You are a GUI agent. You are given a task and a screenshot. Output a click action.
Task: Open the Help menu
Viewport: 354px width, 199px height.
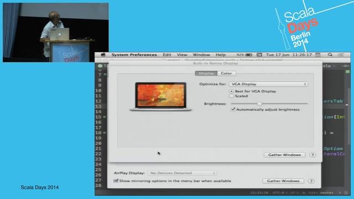point(221,55)
